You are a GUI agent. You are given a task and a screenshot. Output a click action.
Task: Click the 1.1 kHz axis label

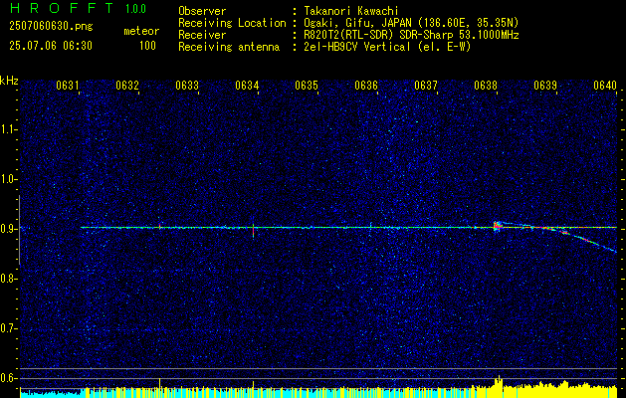click(9, 129)
